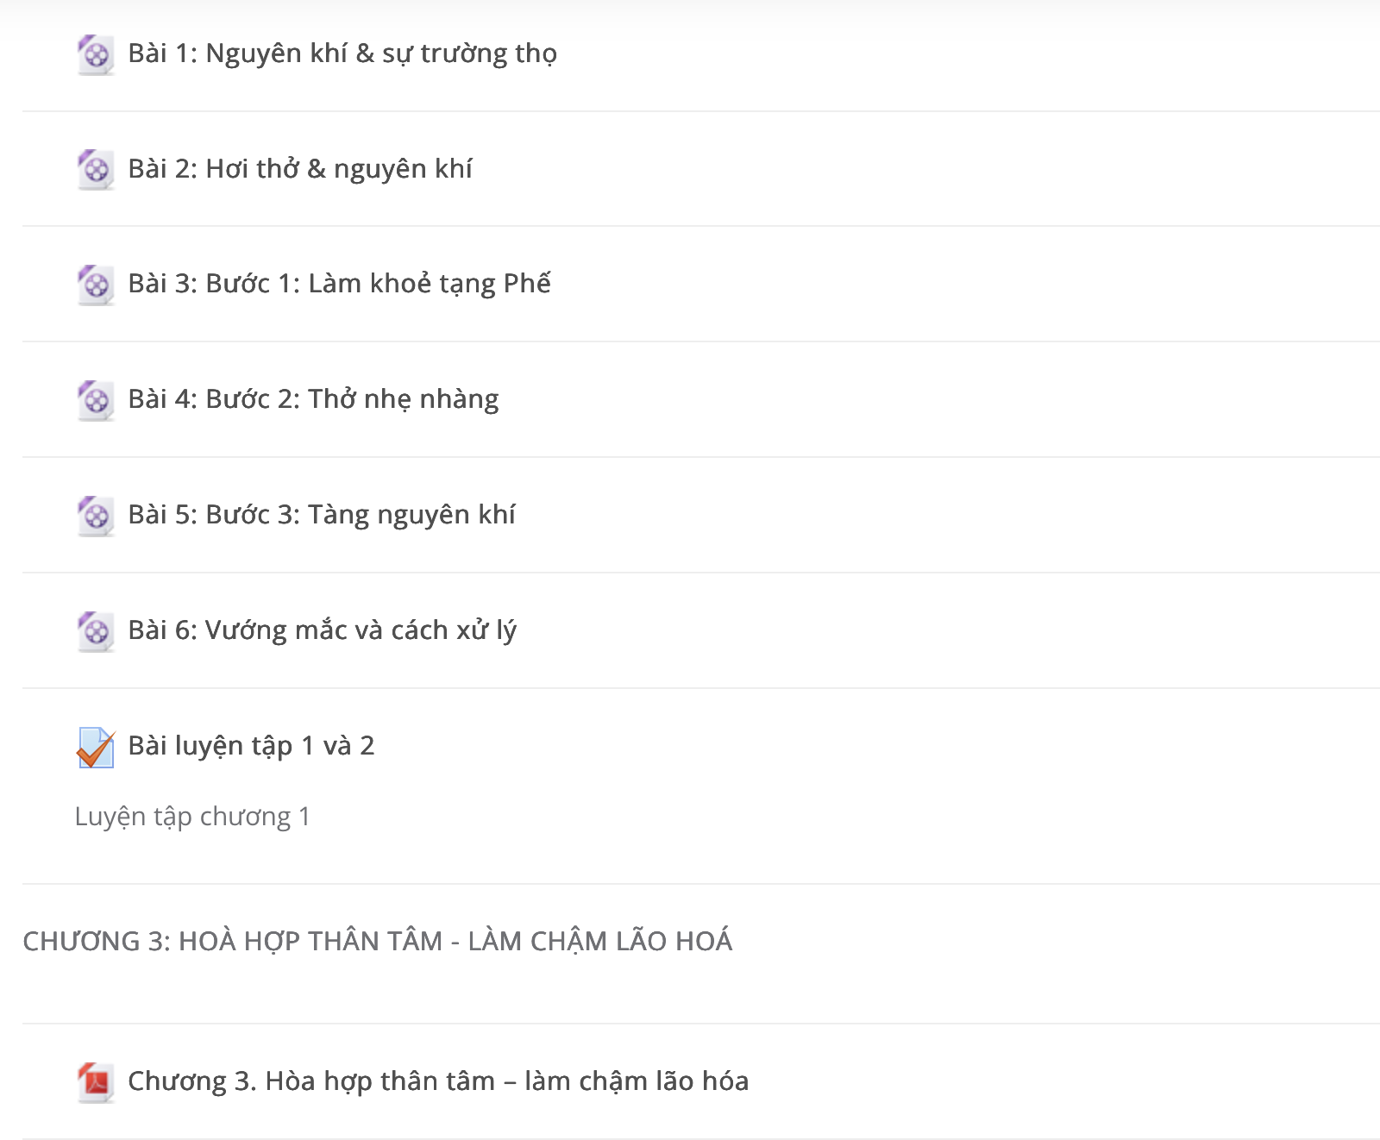The height and width of the screenshot is (1140, 1380).
Task: Click the Luyện tập chương 1 description
Action: click(192, 817)
